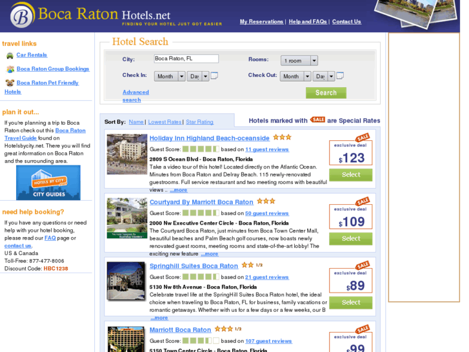The width and height of the screenshot is (469, 352).
Task: Click the $89 exclusive deal price box
Action: click(350, 280)
